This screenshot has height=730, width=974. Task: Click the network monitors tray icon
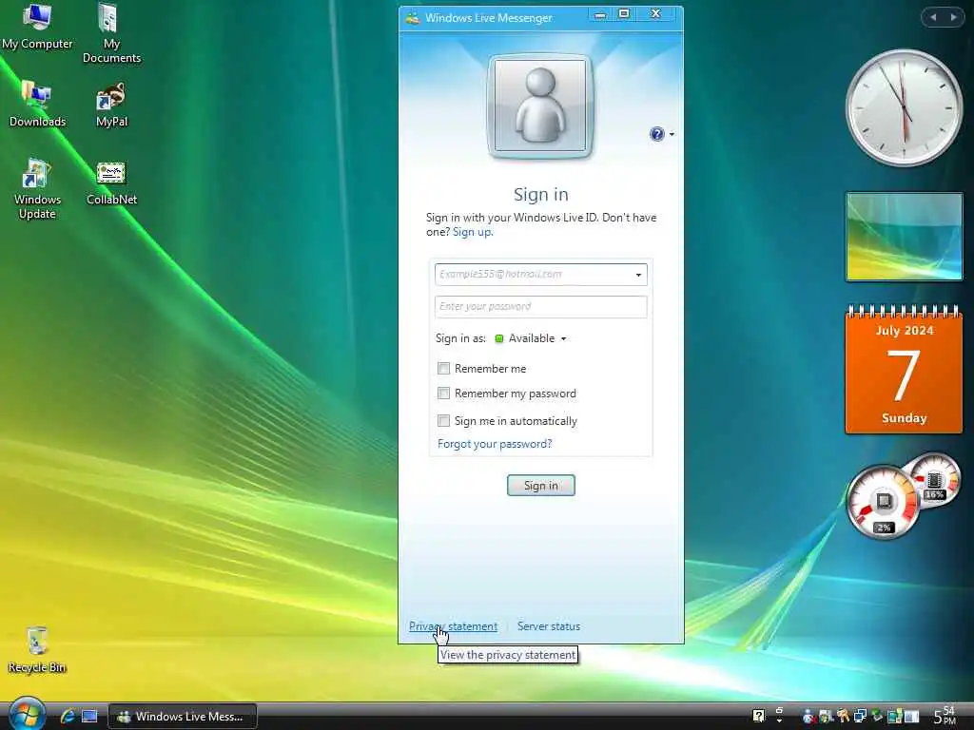[860, 716]
